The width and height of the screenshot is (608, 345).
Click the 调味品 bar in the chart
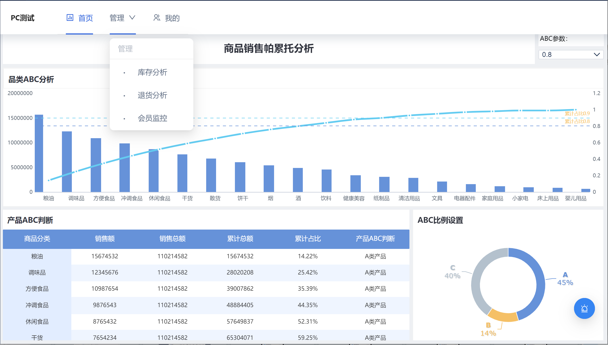(x=67, y=162)
